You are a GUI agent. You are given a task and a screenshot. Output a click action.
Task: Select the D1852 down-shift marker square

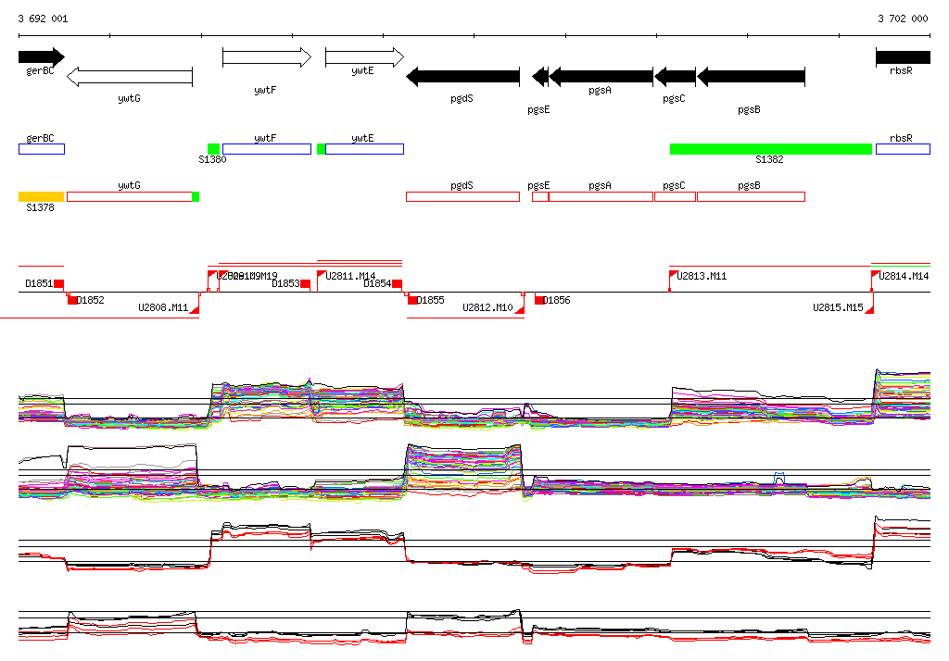point(72,301)
